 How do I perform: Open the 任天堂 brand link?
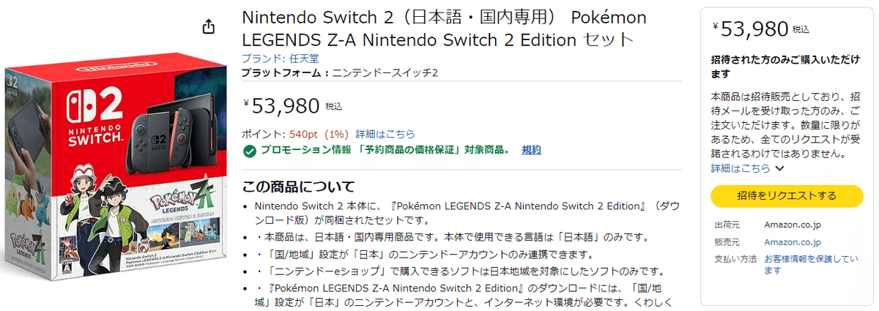(303, 59)
